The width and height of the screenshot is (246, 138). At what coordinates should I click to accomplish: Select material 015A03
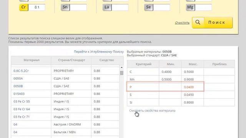(19, 94)
